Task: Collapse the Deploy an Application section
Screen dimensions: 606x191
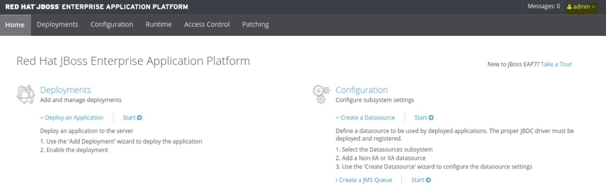Action: (72, 118)
